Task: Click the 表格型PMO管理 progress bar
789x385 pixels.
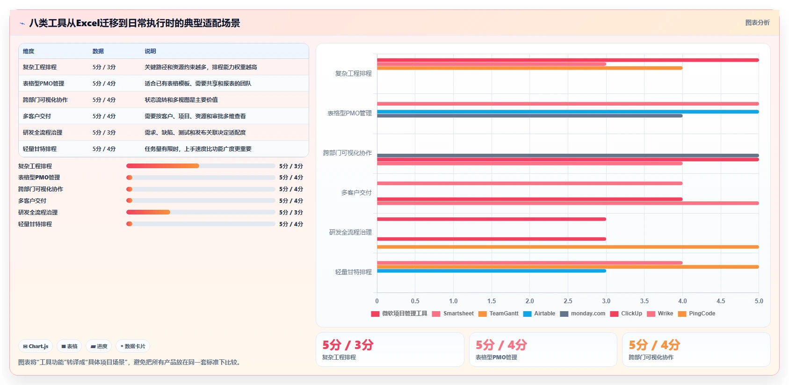Action: pyautogui.click(x=201, y=178)
